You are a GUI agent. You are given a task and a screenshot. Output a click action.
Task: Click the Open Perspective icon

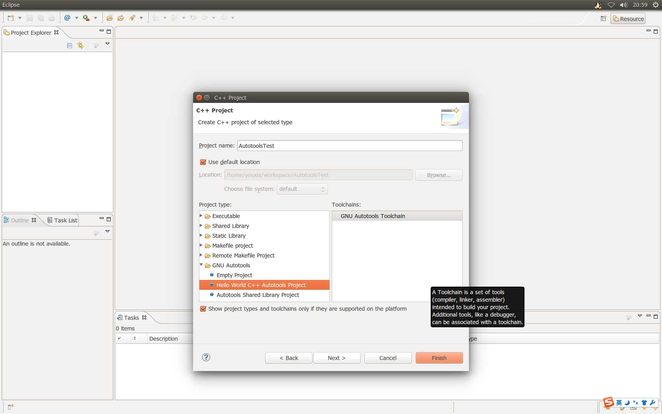603,19
